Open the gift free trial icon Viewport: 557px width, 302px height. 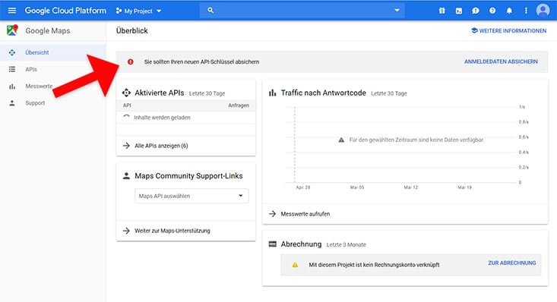(441, 11)
